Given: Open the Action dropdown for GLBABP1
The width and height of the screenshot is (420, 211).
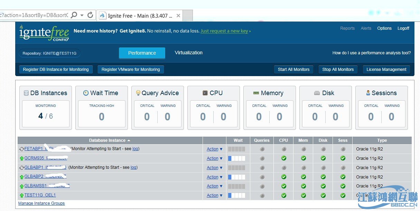Looking at the screenshot, I should (215, 168).
